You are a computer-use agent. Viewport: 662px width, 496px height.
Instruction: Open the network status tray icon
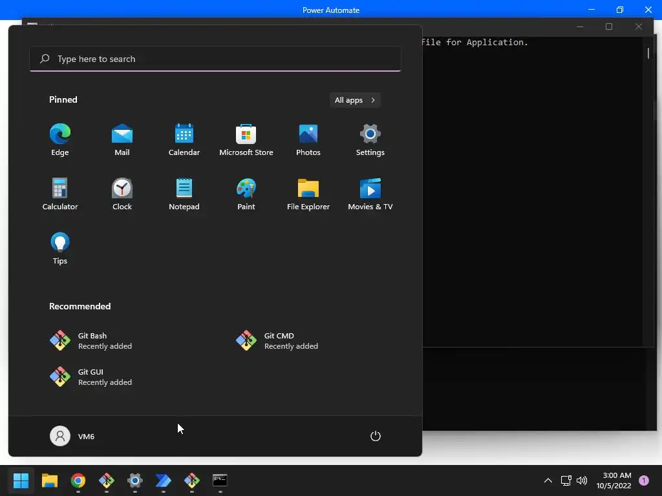pos(566,480)
